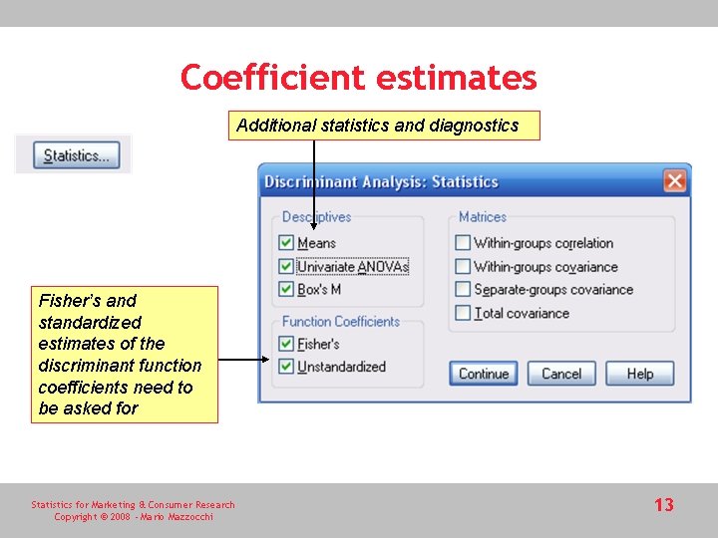This screenshot has width=718, height=538.
Task: Select the Matrices group label
Action: [x=483, y=217]
